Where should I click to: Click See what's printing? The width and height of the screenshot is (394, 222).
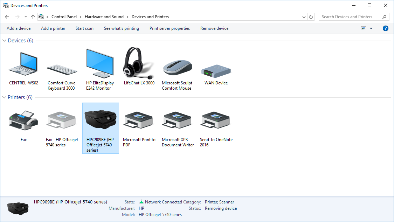122,28
